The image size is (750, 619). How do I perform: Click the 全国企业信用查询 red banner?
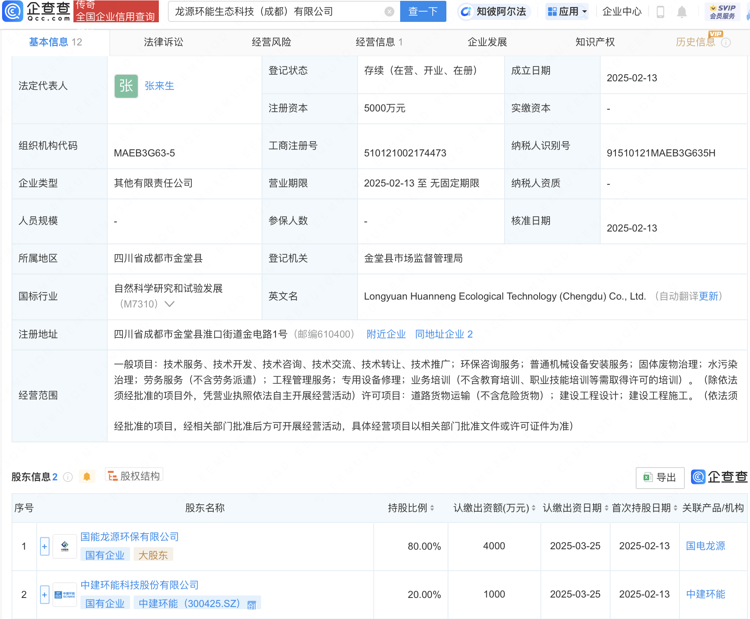(116, 11)
